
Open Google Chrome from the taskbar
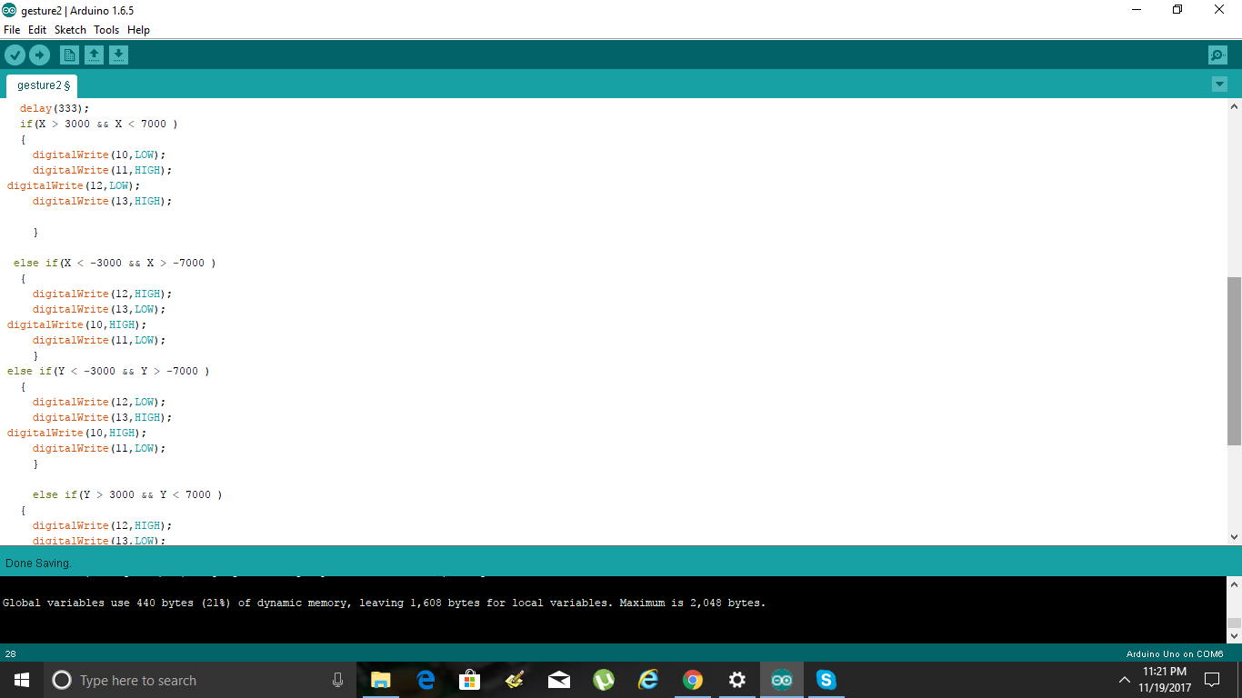click(x=692, y=679)
